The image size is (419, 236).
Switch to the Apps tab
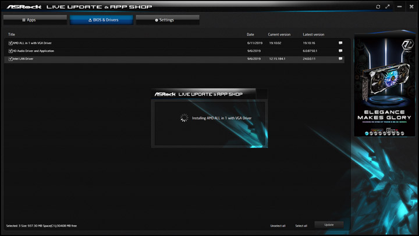[x=35, y=20]
